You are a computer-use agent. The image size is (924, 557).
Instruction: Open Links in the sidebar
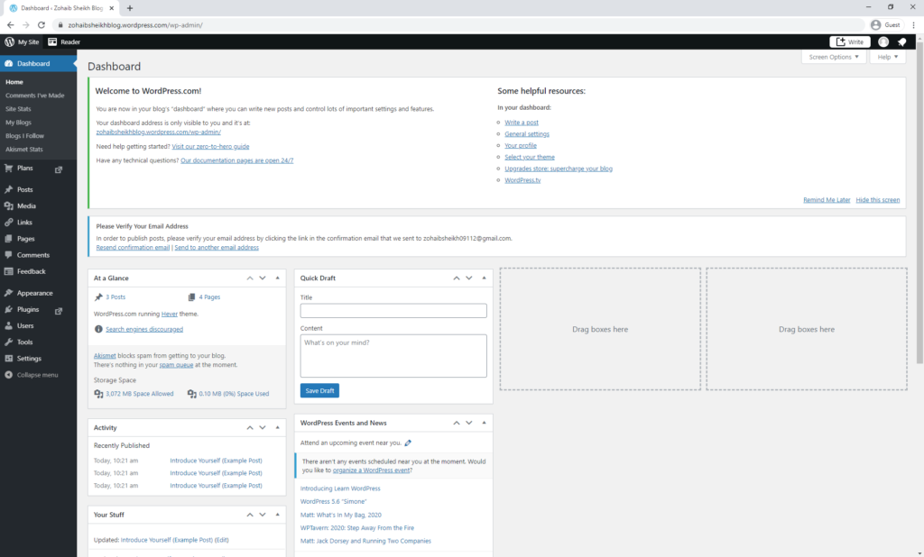point(24,223)
